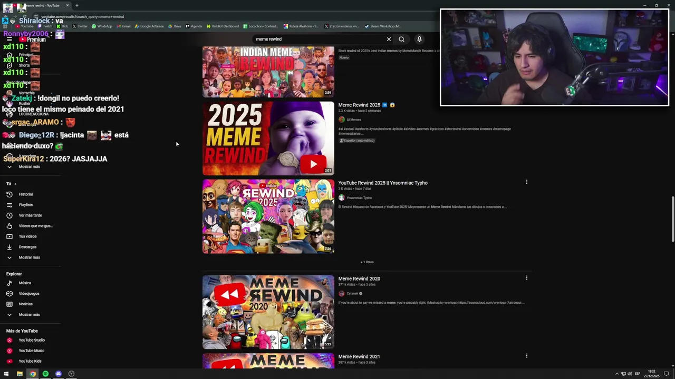Open options menu for Meme Rewind 2021

526,356
